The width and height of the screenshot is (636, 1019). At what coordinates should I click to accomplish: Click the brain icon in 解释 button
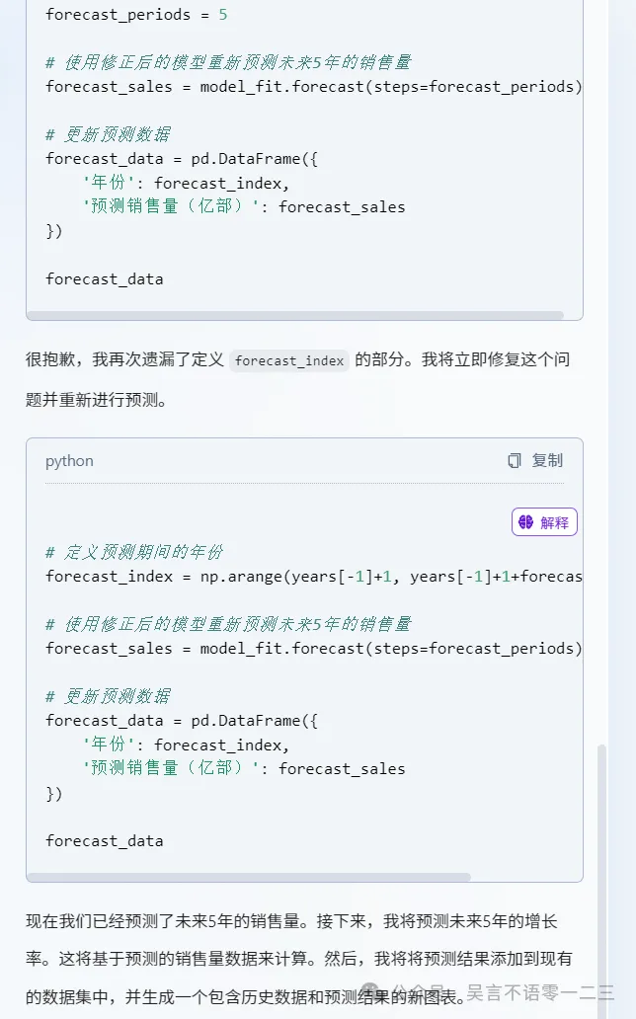(x=526, y=522)
